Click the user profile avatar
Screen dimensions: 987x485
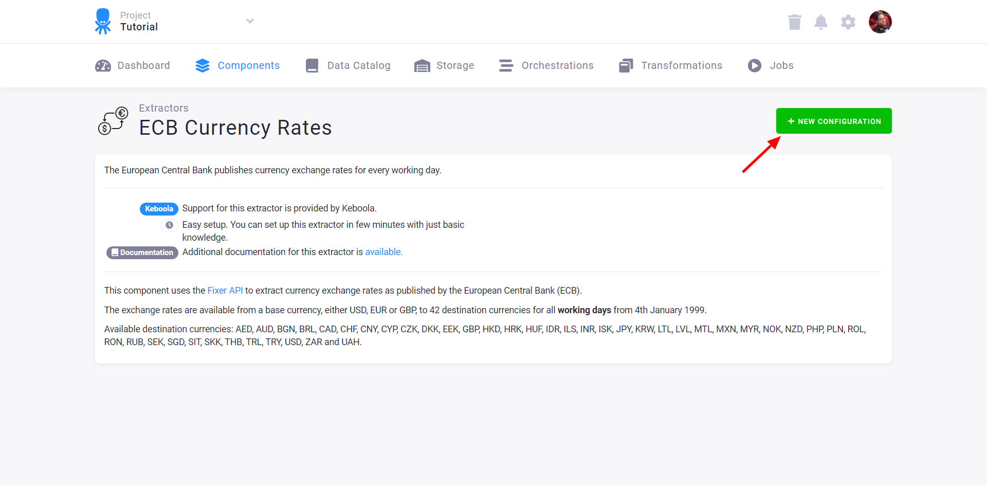tap(880, 22)
